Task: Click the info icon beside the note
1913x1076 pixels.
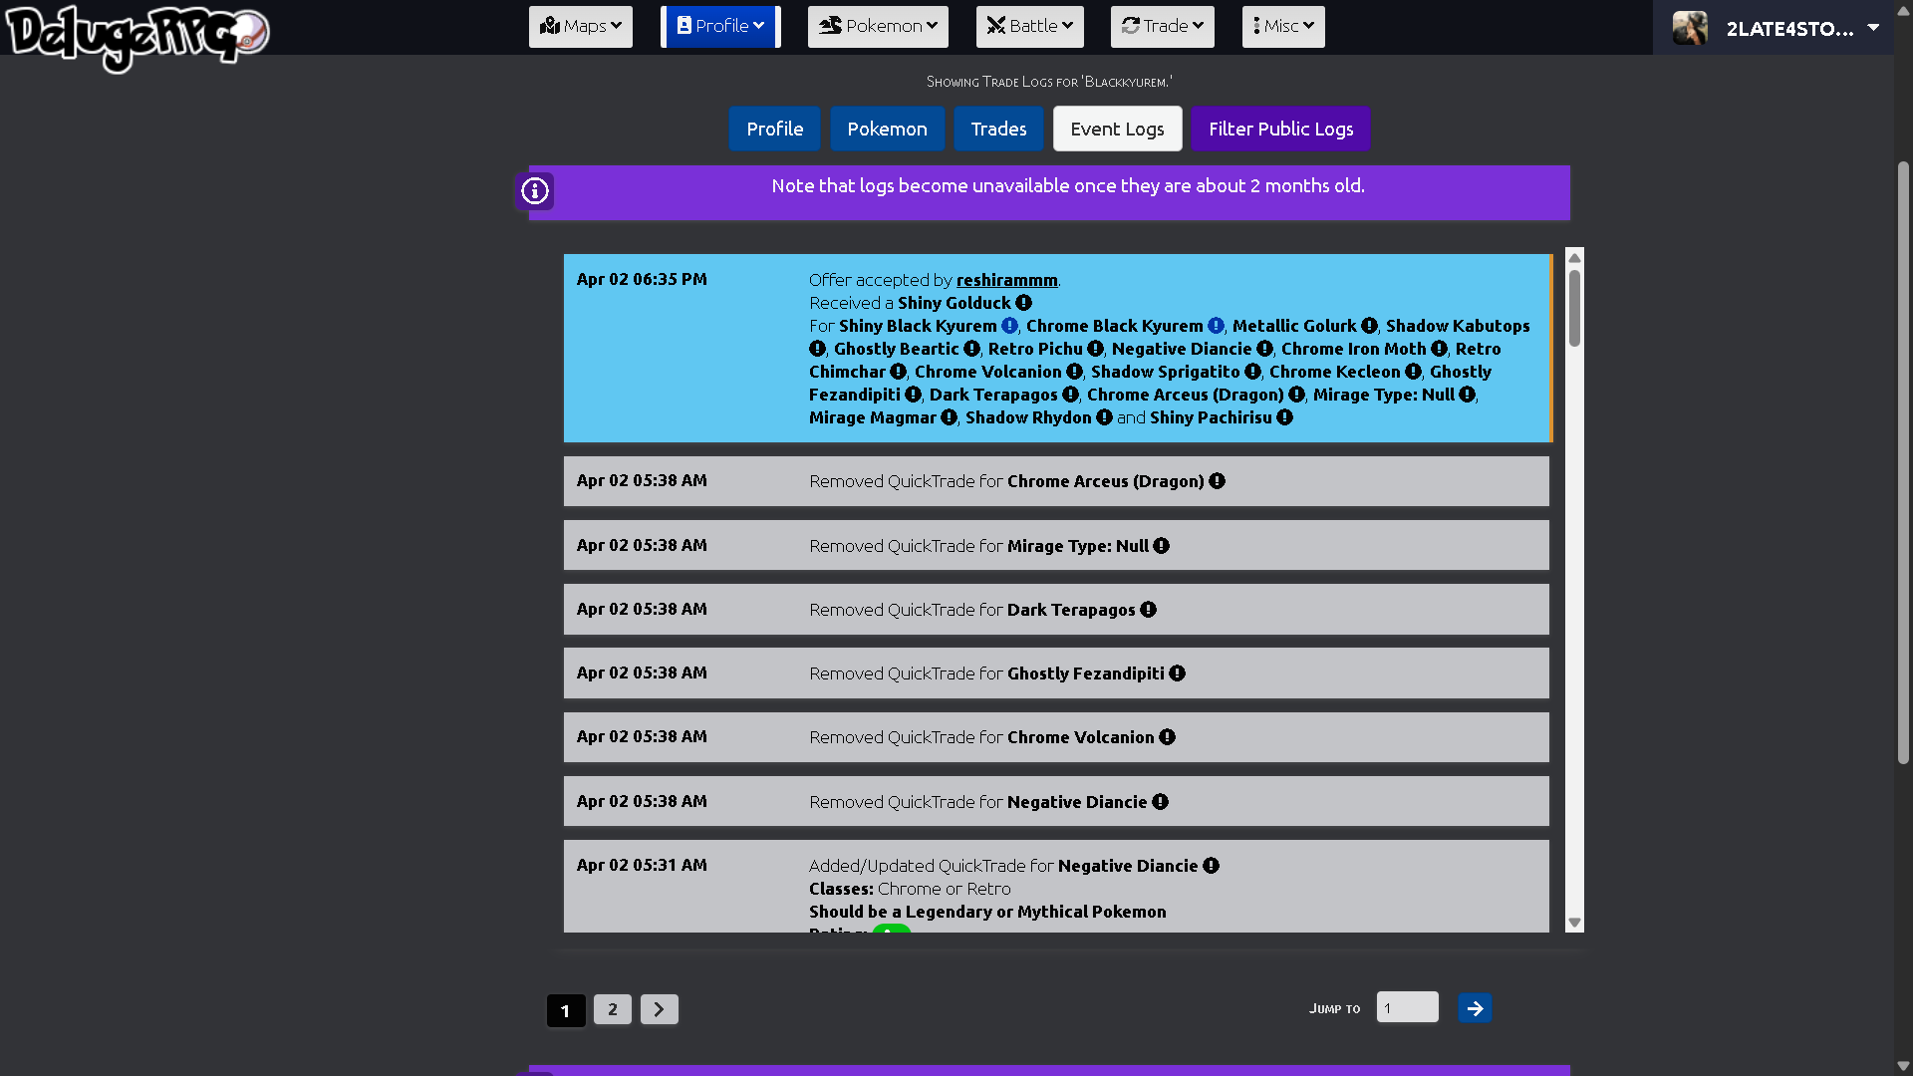Action: (535, 190)
